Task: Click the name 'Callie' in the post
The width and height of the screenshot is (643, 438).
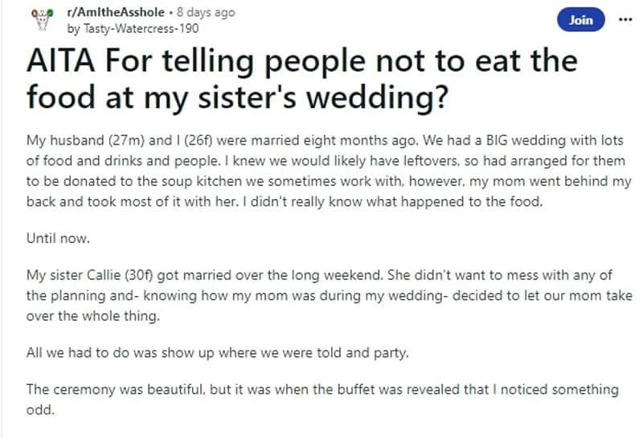Action: [x=103, y=275]
